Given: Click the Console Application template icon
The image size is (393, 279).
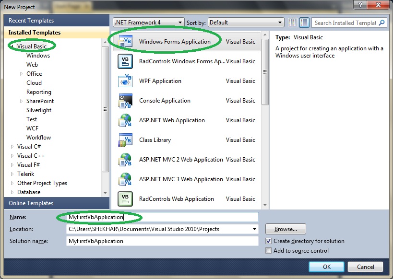Looking at the screenshot, I should [x=125, y=101].
